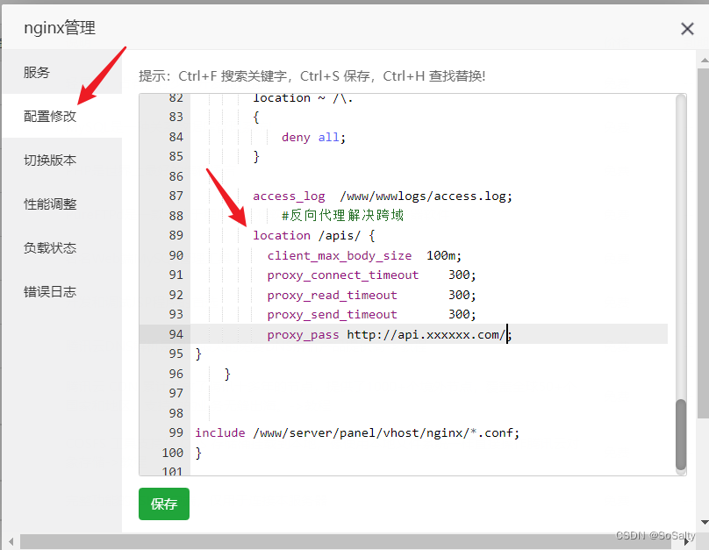View the 错误日志 tab
Viewport: 709px width, 550px height.
(x=62, y=291)
